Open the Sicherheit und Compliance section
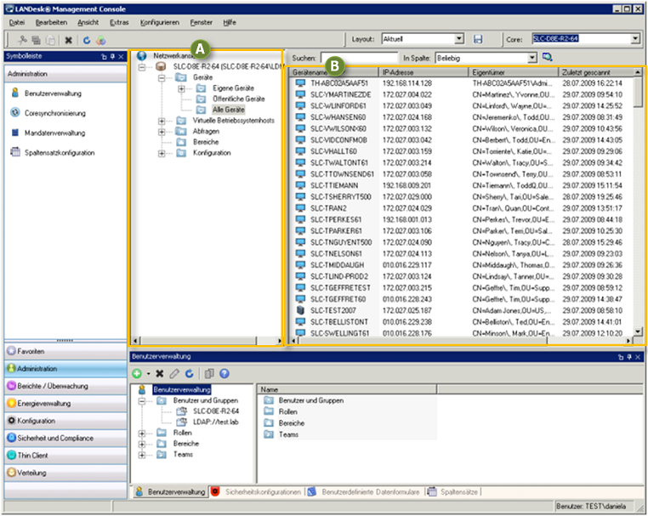 click(65, 438)
